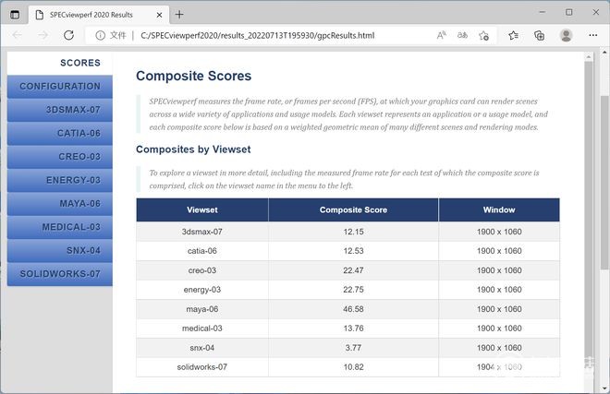The height and width of the screenshot is (394, 610).
Task: Click the outer window scrollbar thumb
Action: [604, 182]
